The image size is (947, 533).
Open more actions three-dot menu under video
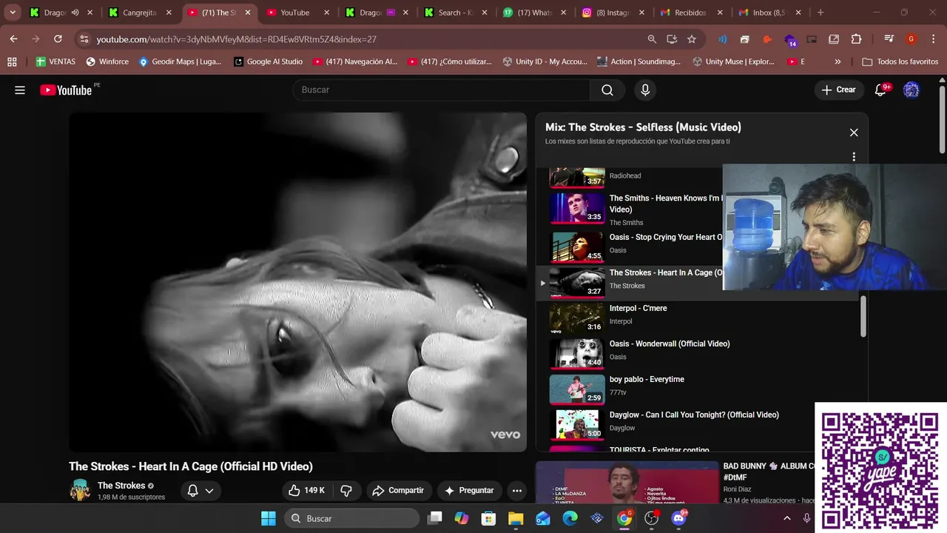click(517, 490)
